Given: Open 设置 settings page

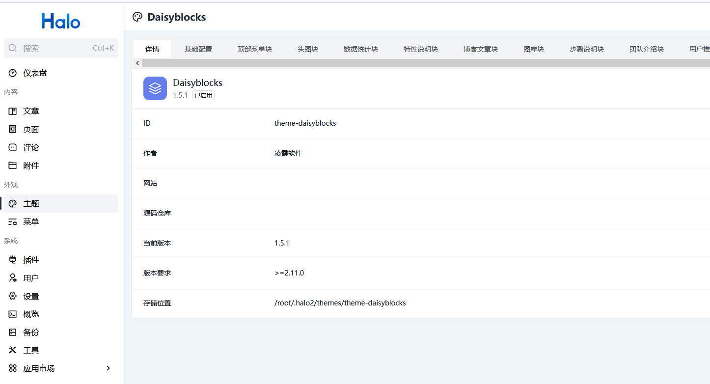Looking at the screenshot, I should click(61, 297).
